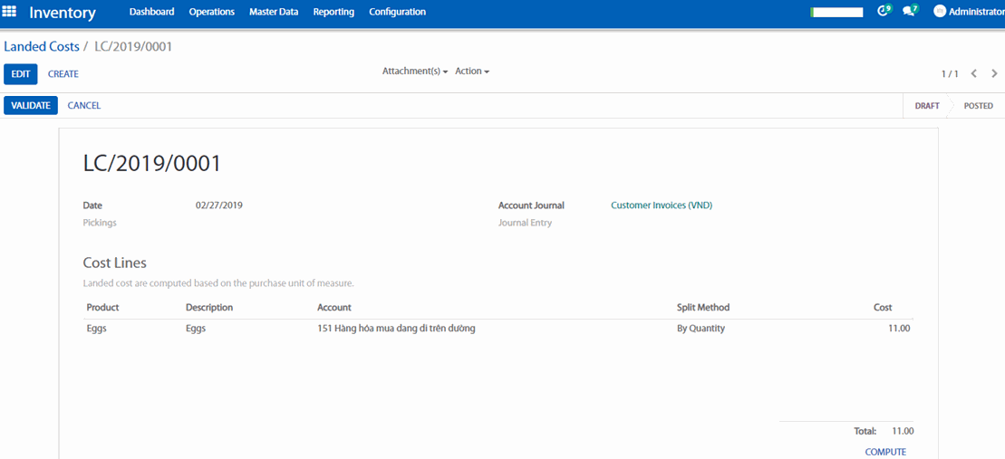The height and width of the screenshot is (459, 1005).
Task: Go to next record arrow
Action: 994,74
